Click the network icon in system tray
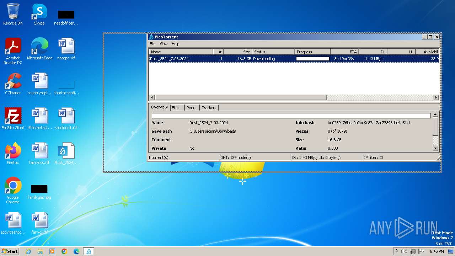455x256 pixels. (x=413, y=251)
